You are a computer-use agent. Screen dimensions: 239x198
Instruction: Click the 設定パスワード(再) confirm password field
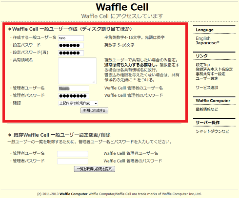71,53
